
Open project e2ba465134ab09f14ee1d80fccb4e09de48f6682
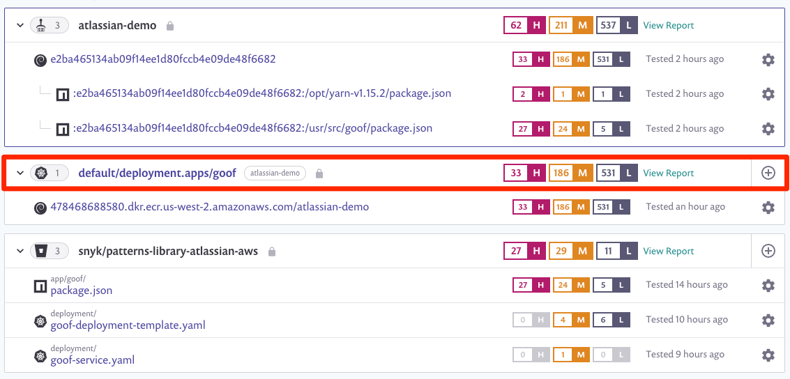click(x=162, y=59)
